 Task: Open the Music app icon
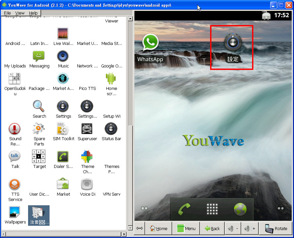point(63,56)
